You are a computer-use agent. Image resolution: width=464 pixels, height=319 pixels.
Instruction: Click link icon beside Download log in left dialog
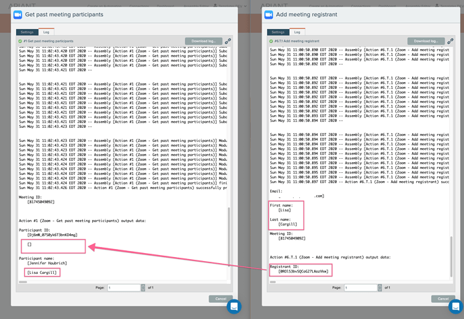click(x=227, y=41)
